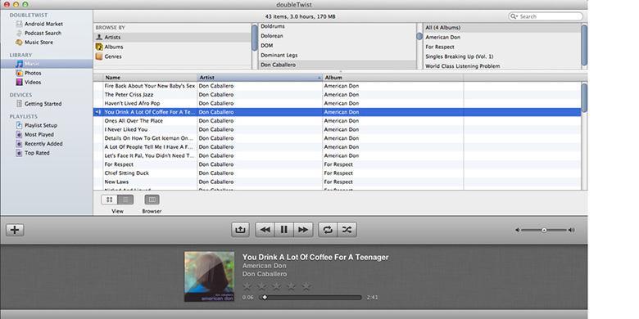
Task: Select Videos library
Action: [29, 82]
